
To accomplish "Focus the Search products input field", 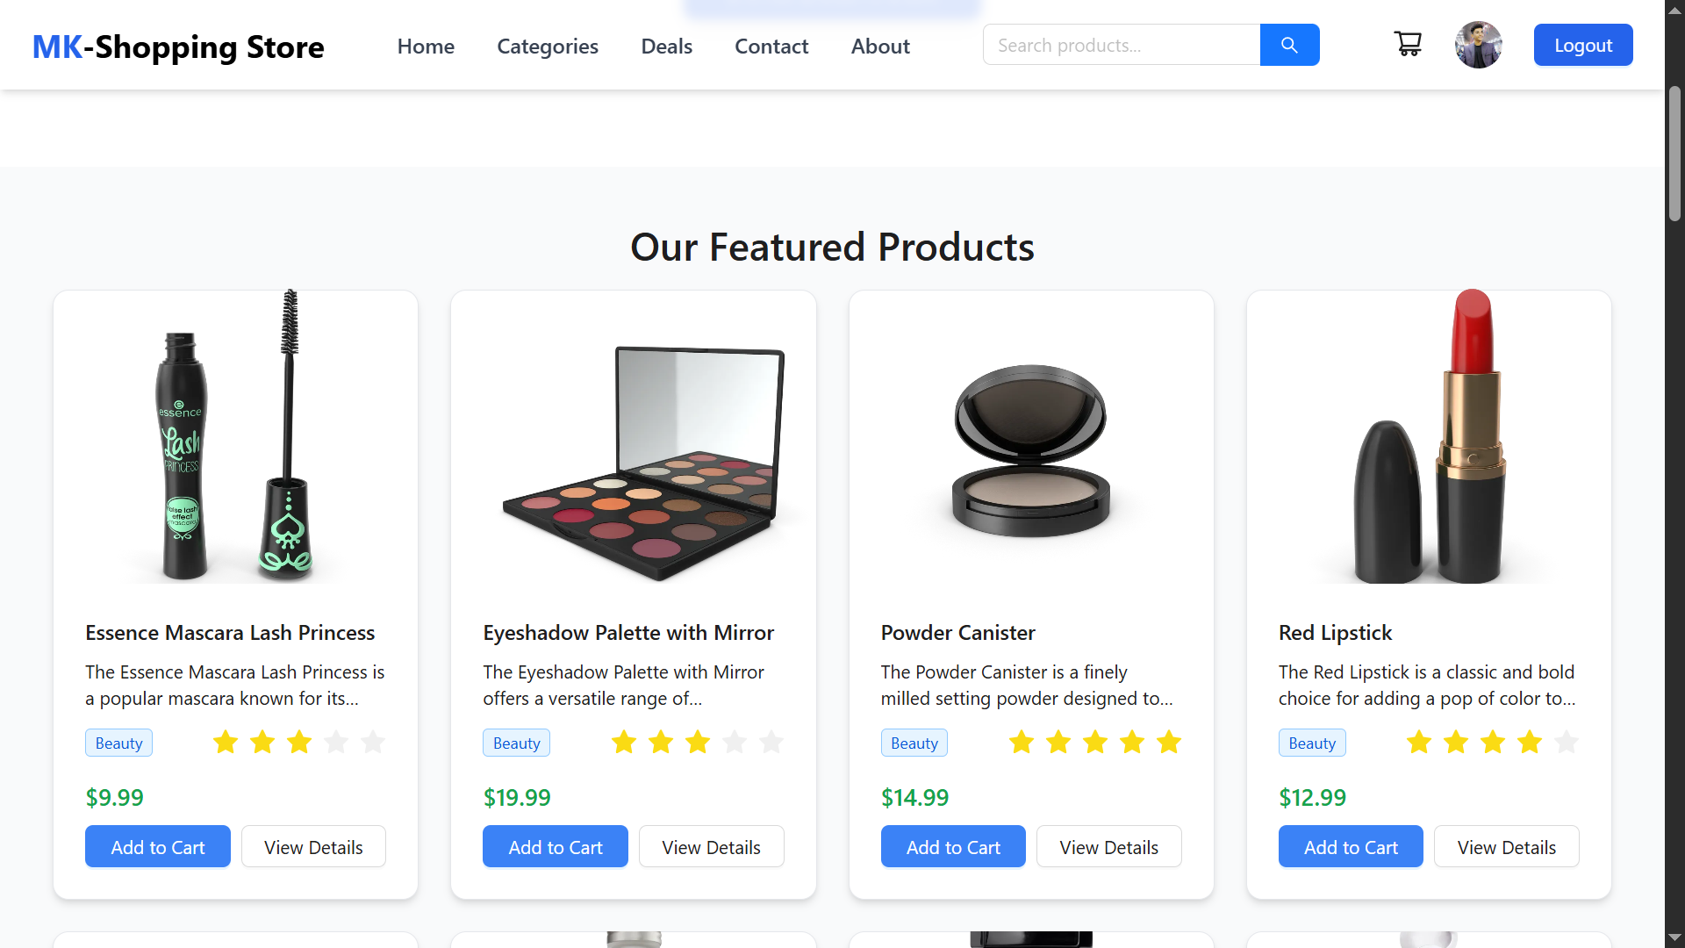I will coord(1122,45).
